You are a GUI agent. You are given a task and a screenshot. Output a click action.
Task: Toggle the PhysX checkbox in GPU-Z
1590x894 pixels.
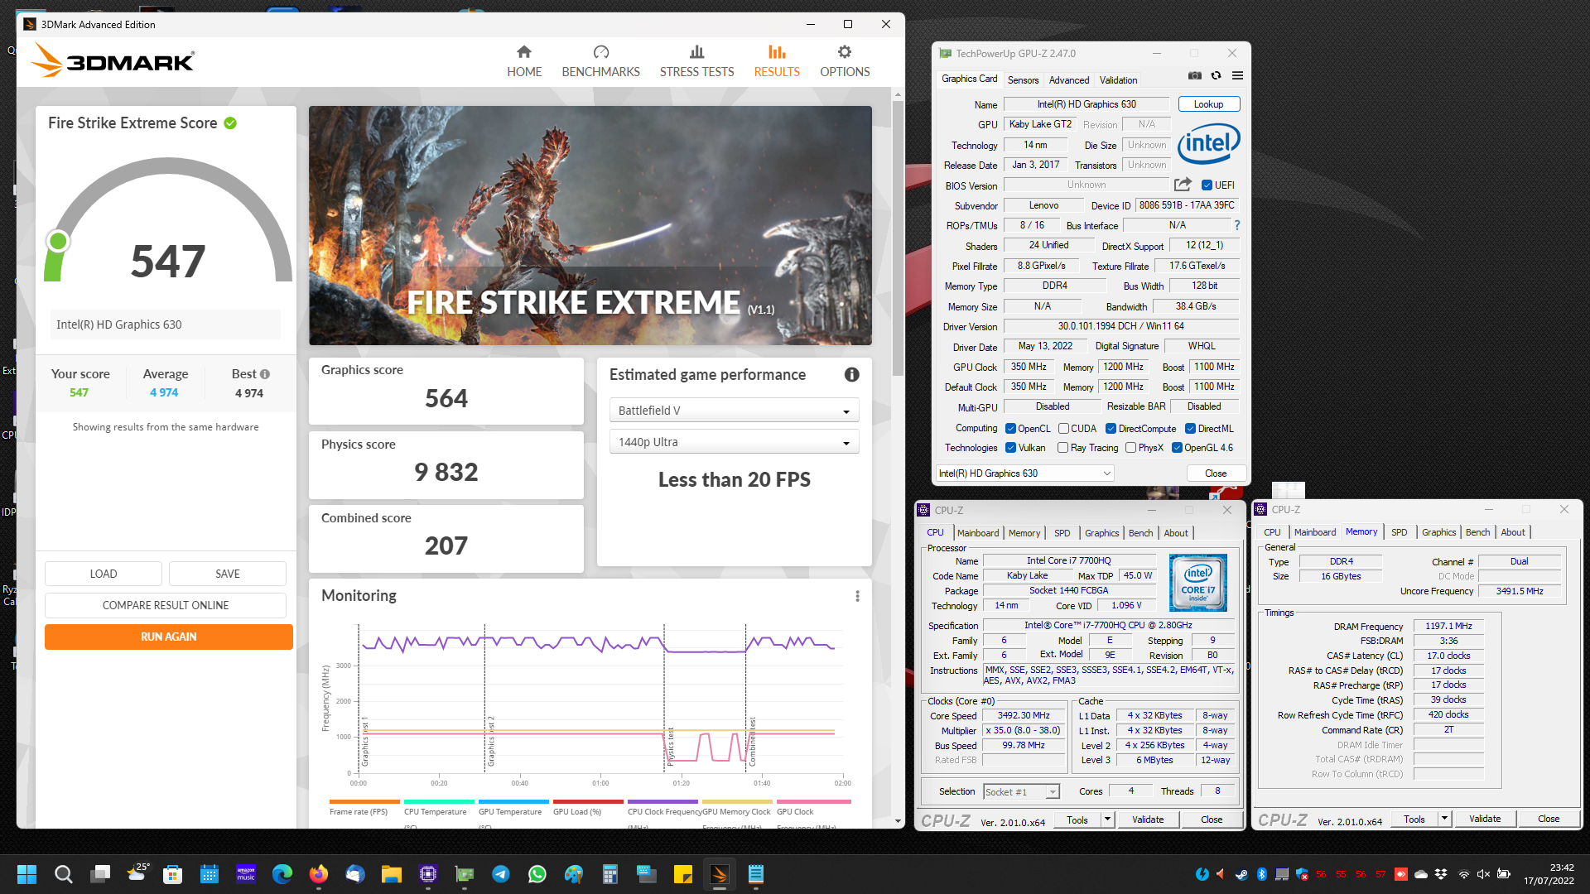(1130, 448)
